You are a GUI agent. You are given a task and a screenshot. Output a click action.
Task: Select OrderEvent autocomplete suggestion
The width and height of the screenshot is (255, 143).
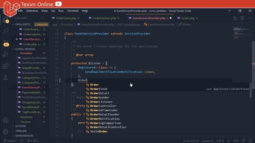(98, 89)
